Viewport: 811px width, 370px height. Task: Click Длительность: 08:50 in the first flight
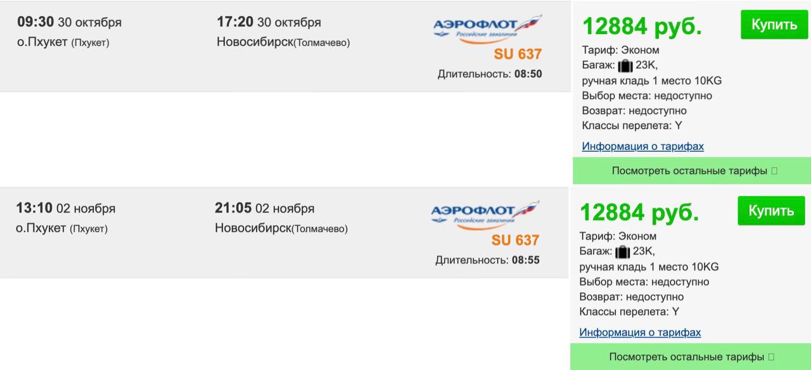489,74
